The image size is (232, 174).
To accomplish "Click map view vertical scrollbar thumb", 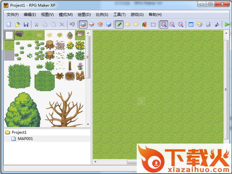I will (226, 90).
